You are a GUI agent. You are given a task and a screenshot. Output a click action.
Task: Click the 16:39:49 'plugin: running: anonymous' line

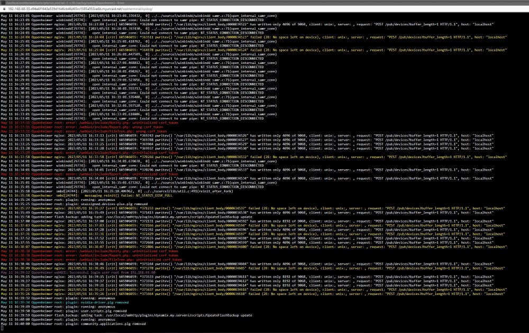[58, 307]
